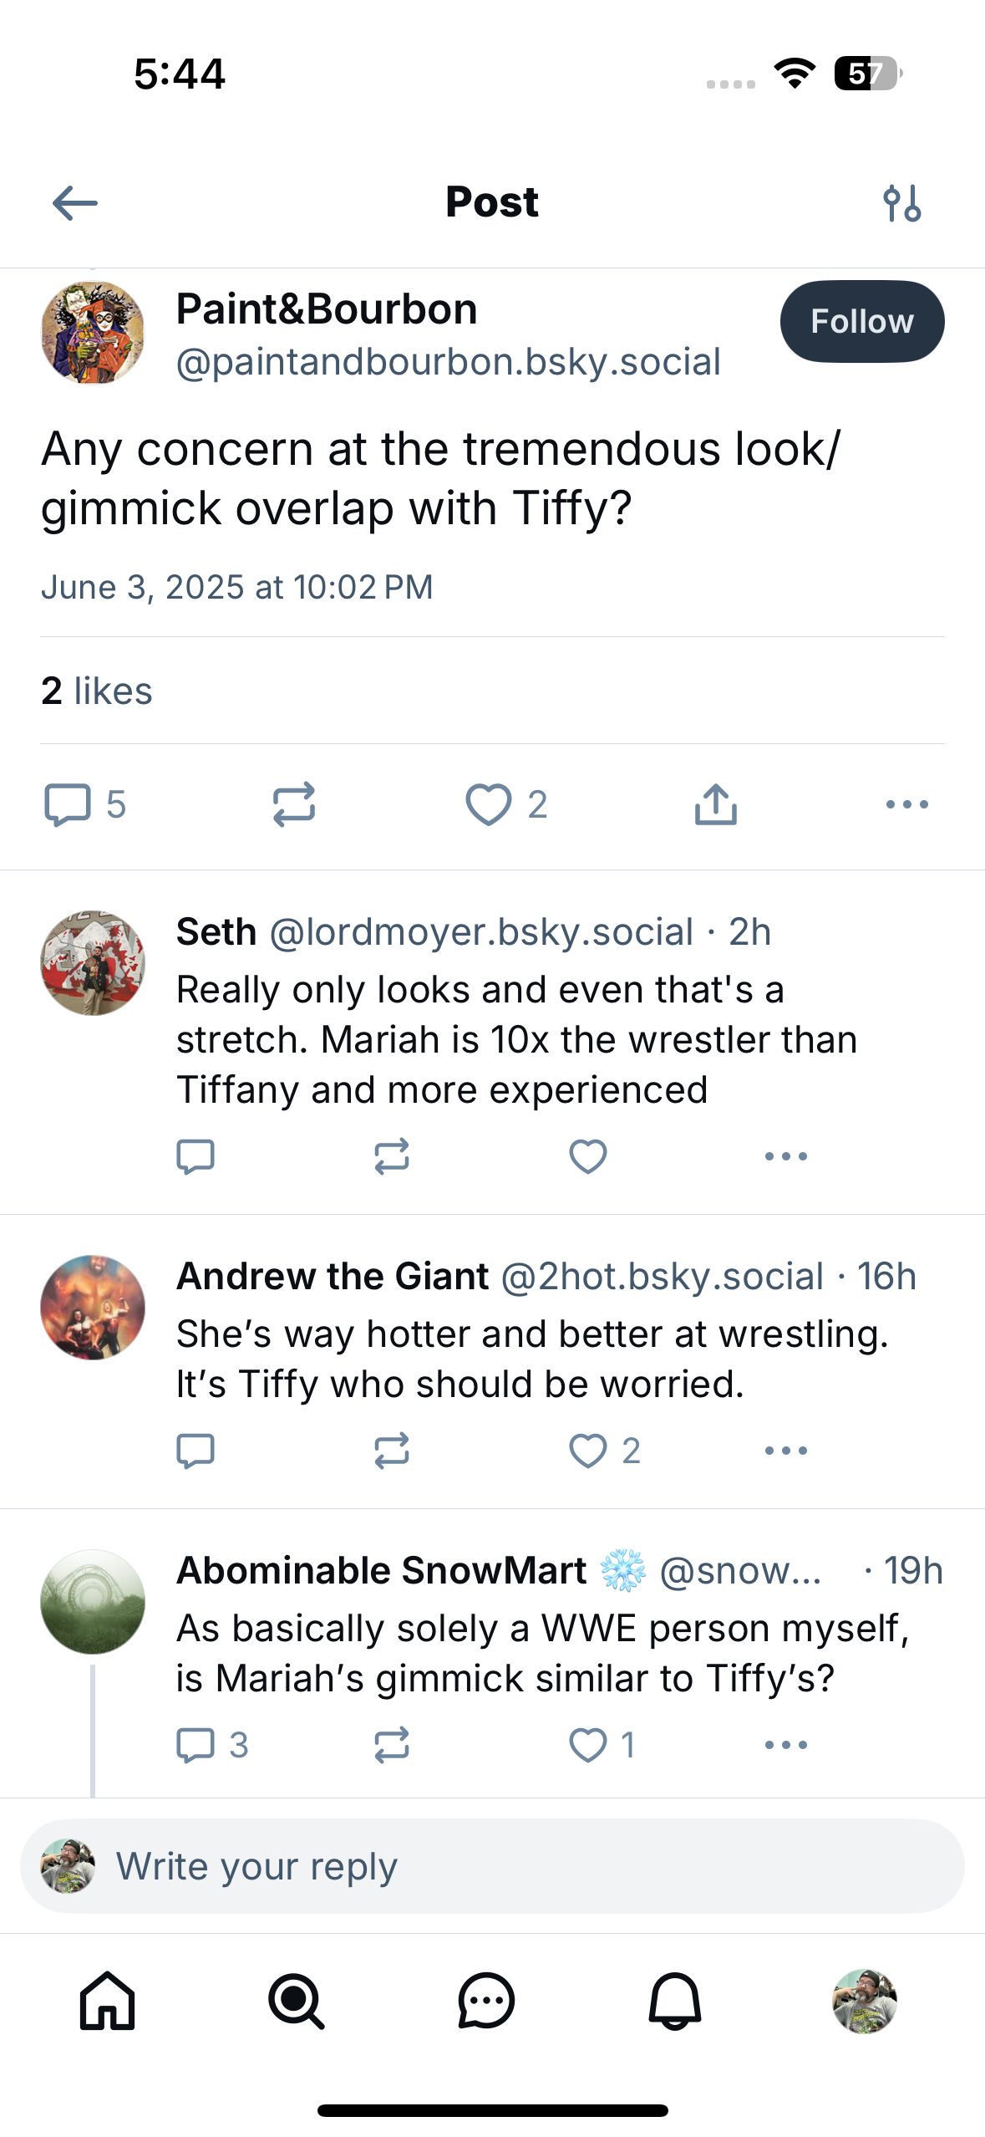Viewport: 985px width, 2137px height.
Task: Open more options for main post
Action: (906, 804)
